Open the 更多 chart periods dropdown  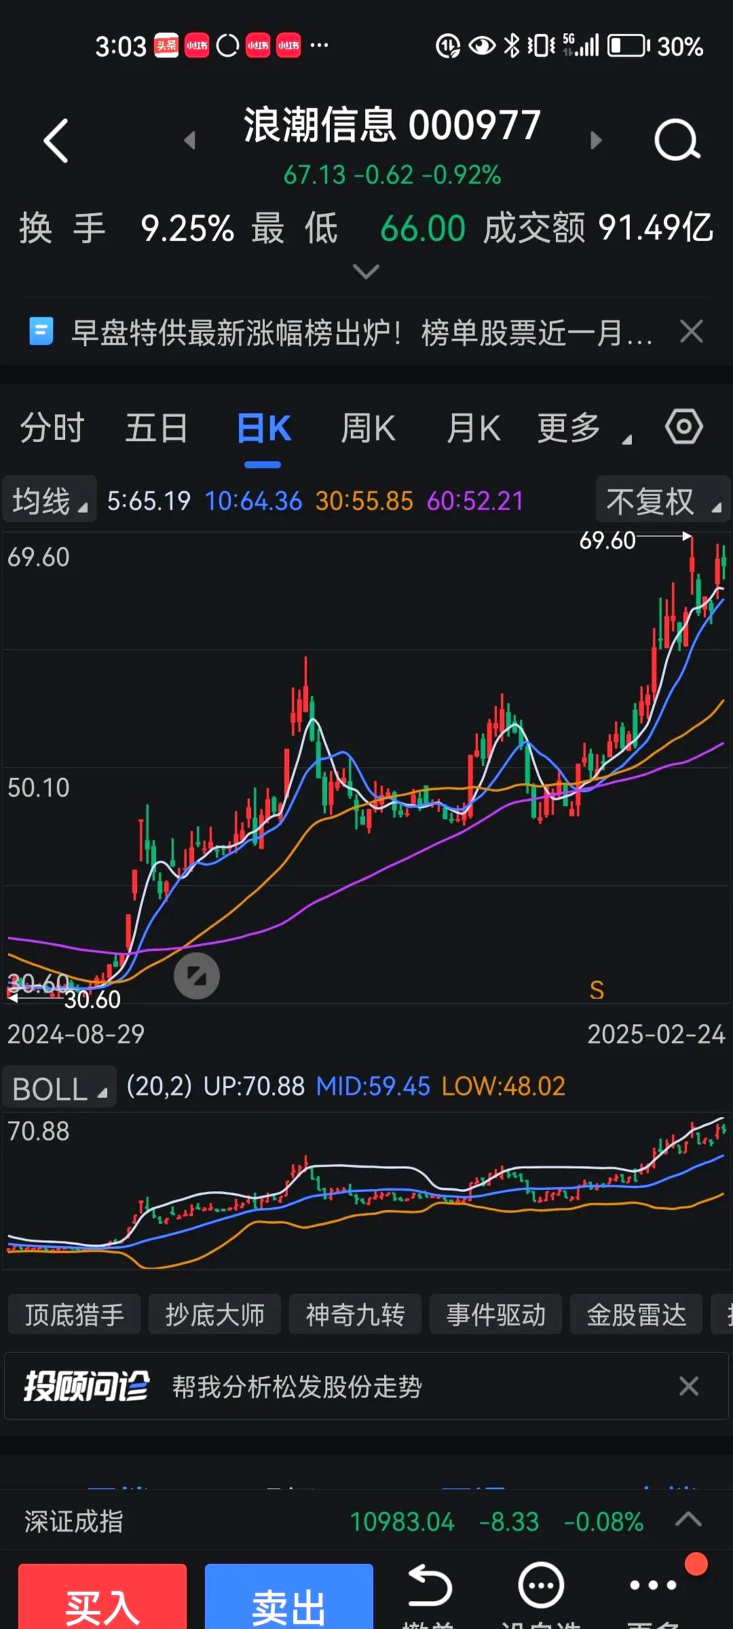(x=584, y=428)
